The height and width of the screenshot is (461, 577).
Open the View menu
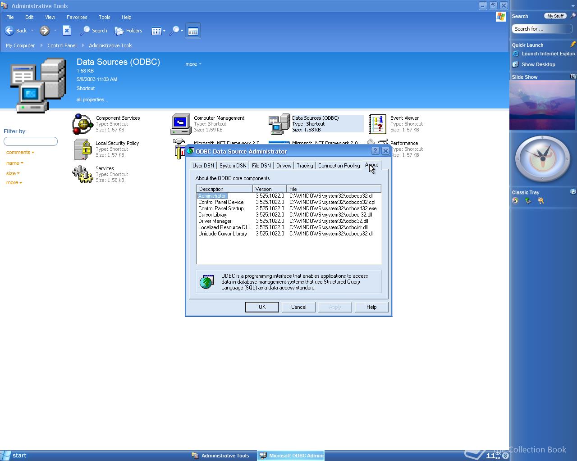[x=50, y=17]
